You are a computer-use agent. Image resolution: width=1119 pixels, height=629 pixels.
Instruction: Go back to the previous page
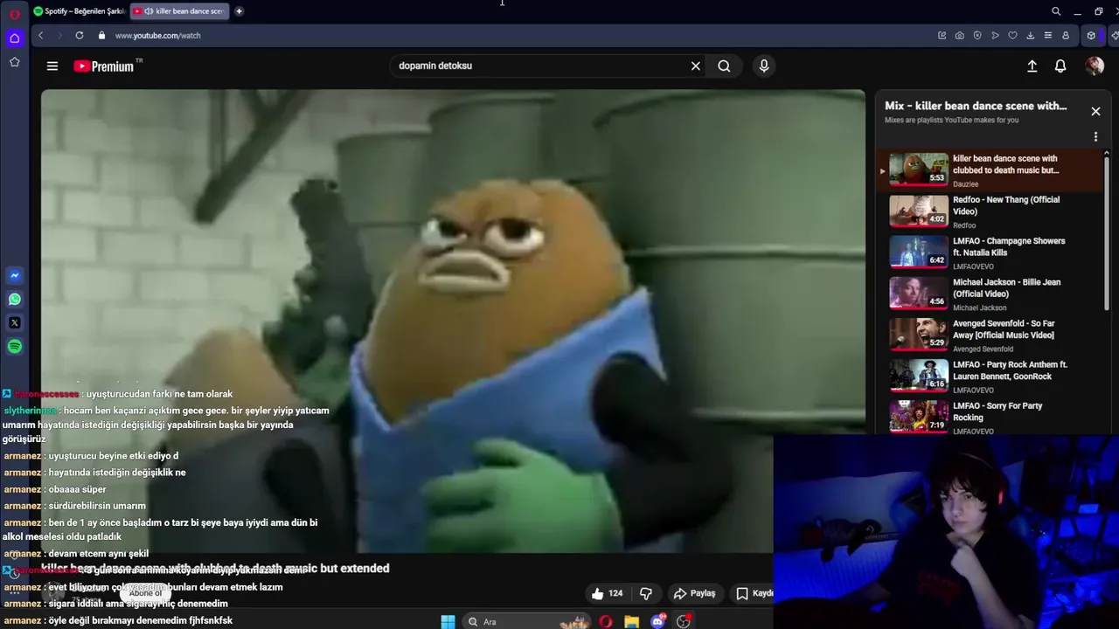point(40,35)
